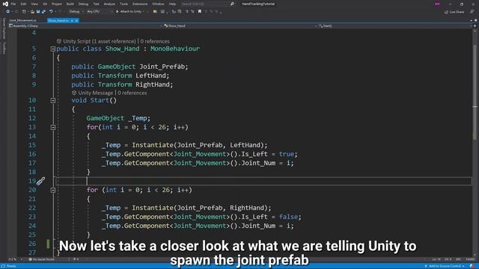Open the View menu
Viewport: 479px width, 269px height.
coord(34,4)
